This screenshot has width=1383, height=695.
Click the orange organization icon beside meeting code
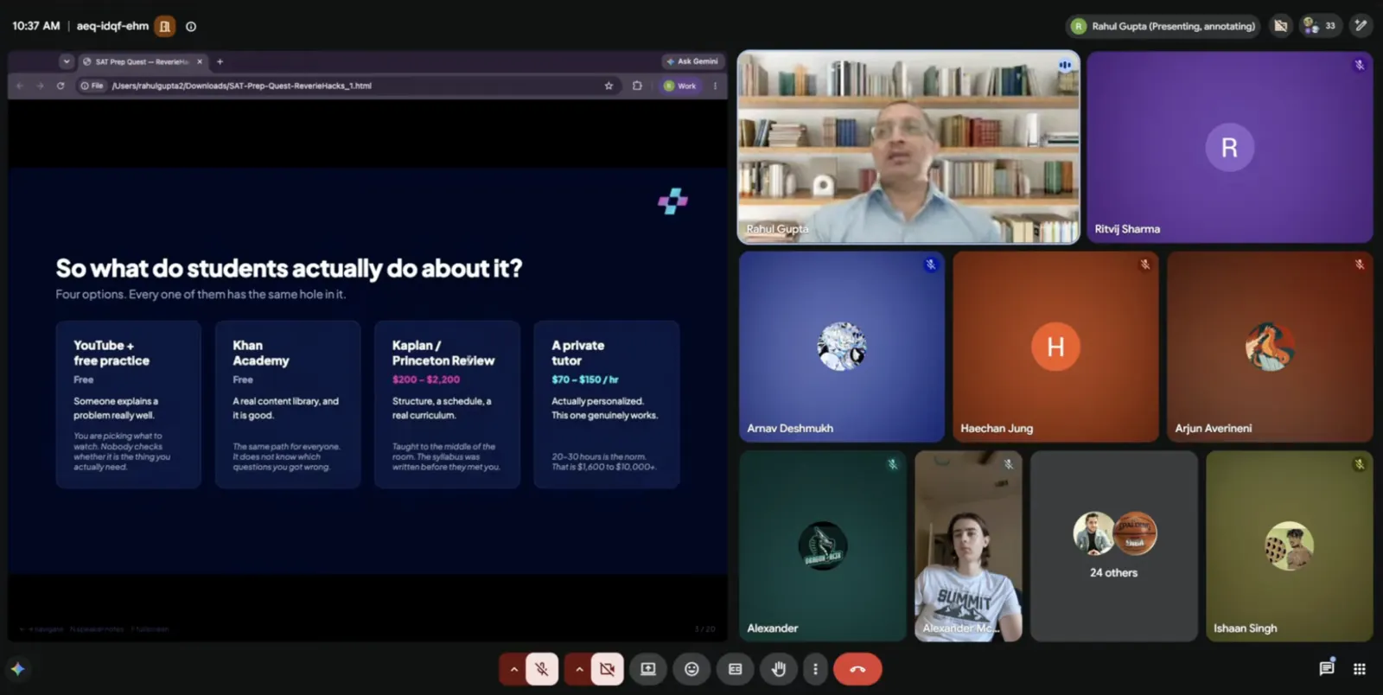pos(164,27)
